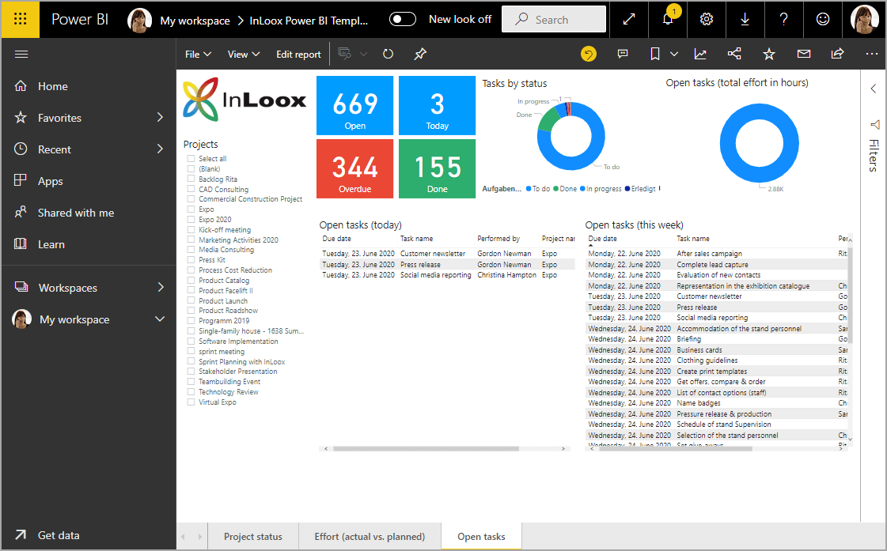Enable the Product Launch checkbox
The height and width of the screenshot is (551, 887).
click(191, 300)
